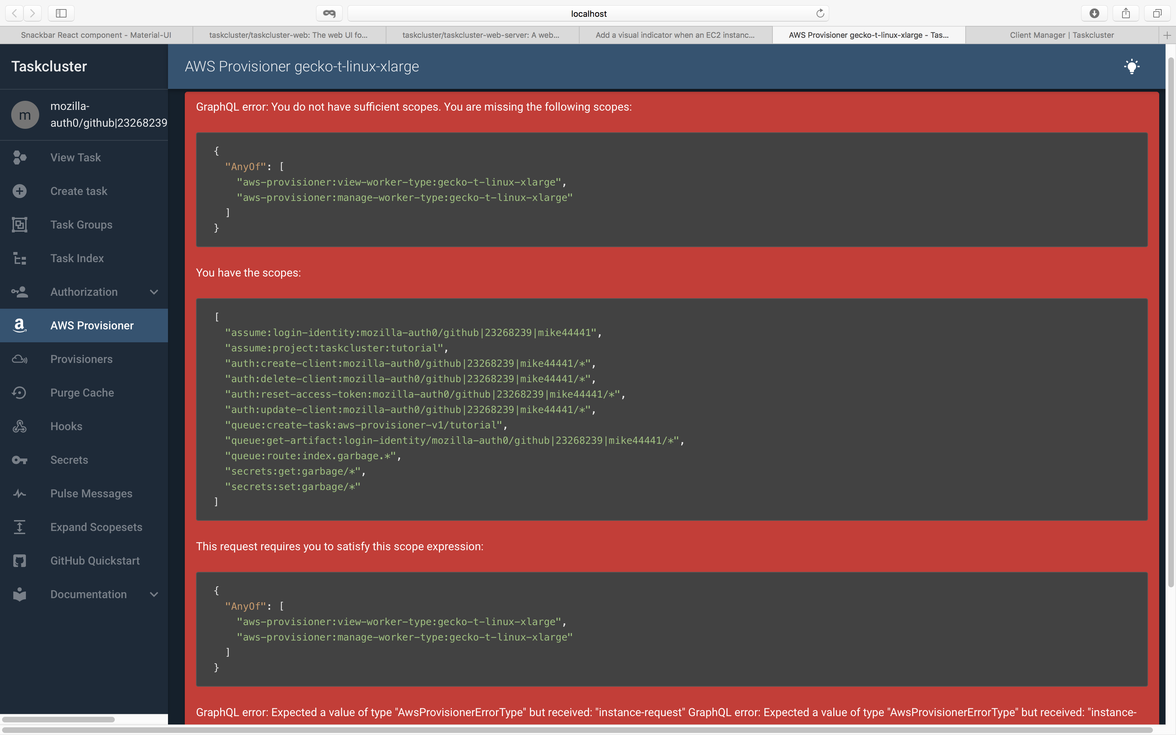Image resolution: width=1176 pixels, height=735 pixels.
Task: Click the page vertical scrollbar
Action: click(1171, 322)
